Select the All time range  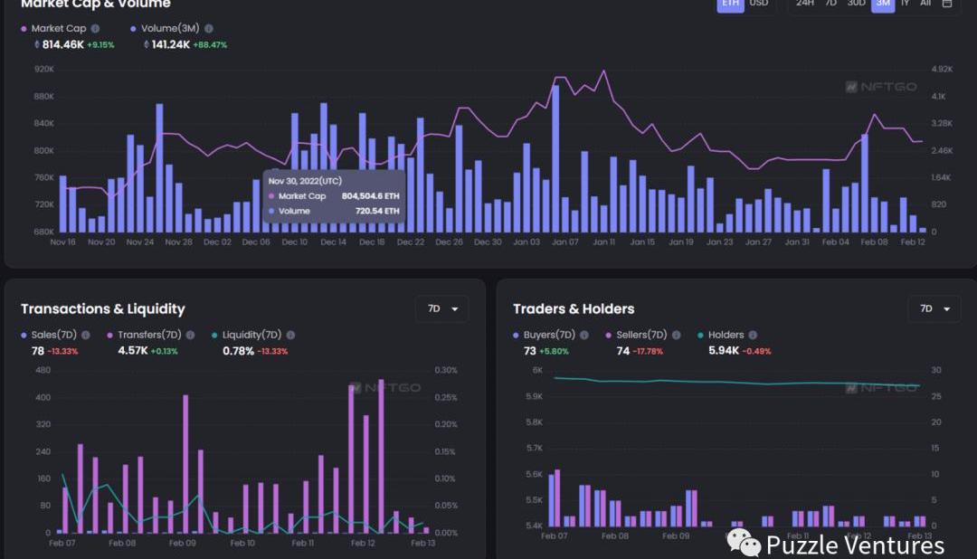[925, 4]
